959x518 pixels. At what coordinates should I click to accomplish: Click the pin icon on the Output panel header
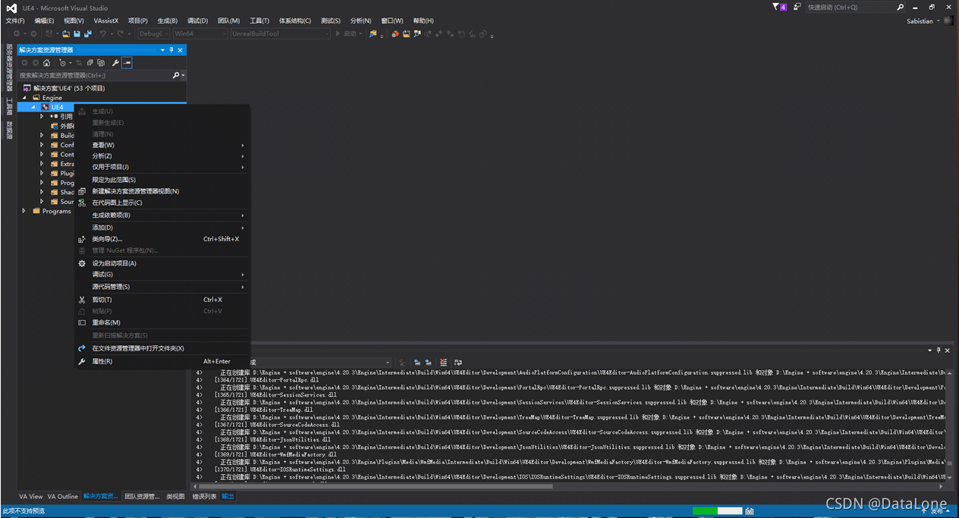pos(939,350)
